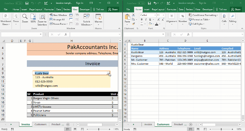Click Save icon in left Excel window
Image resolution: width=245 pixels, height=131 pixels.
[27, 3]
